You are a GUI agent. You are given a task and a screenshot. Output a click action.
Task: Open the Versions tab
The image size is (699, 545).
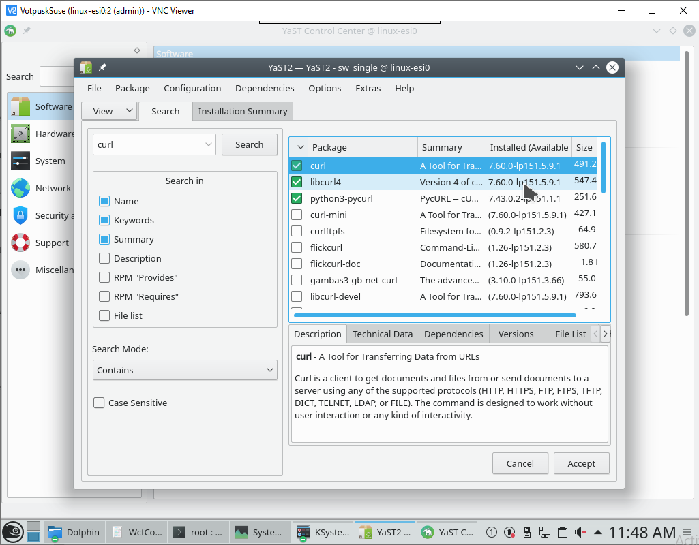[x=516, y=334]
